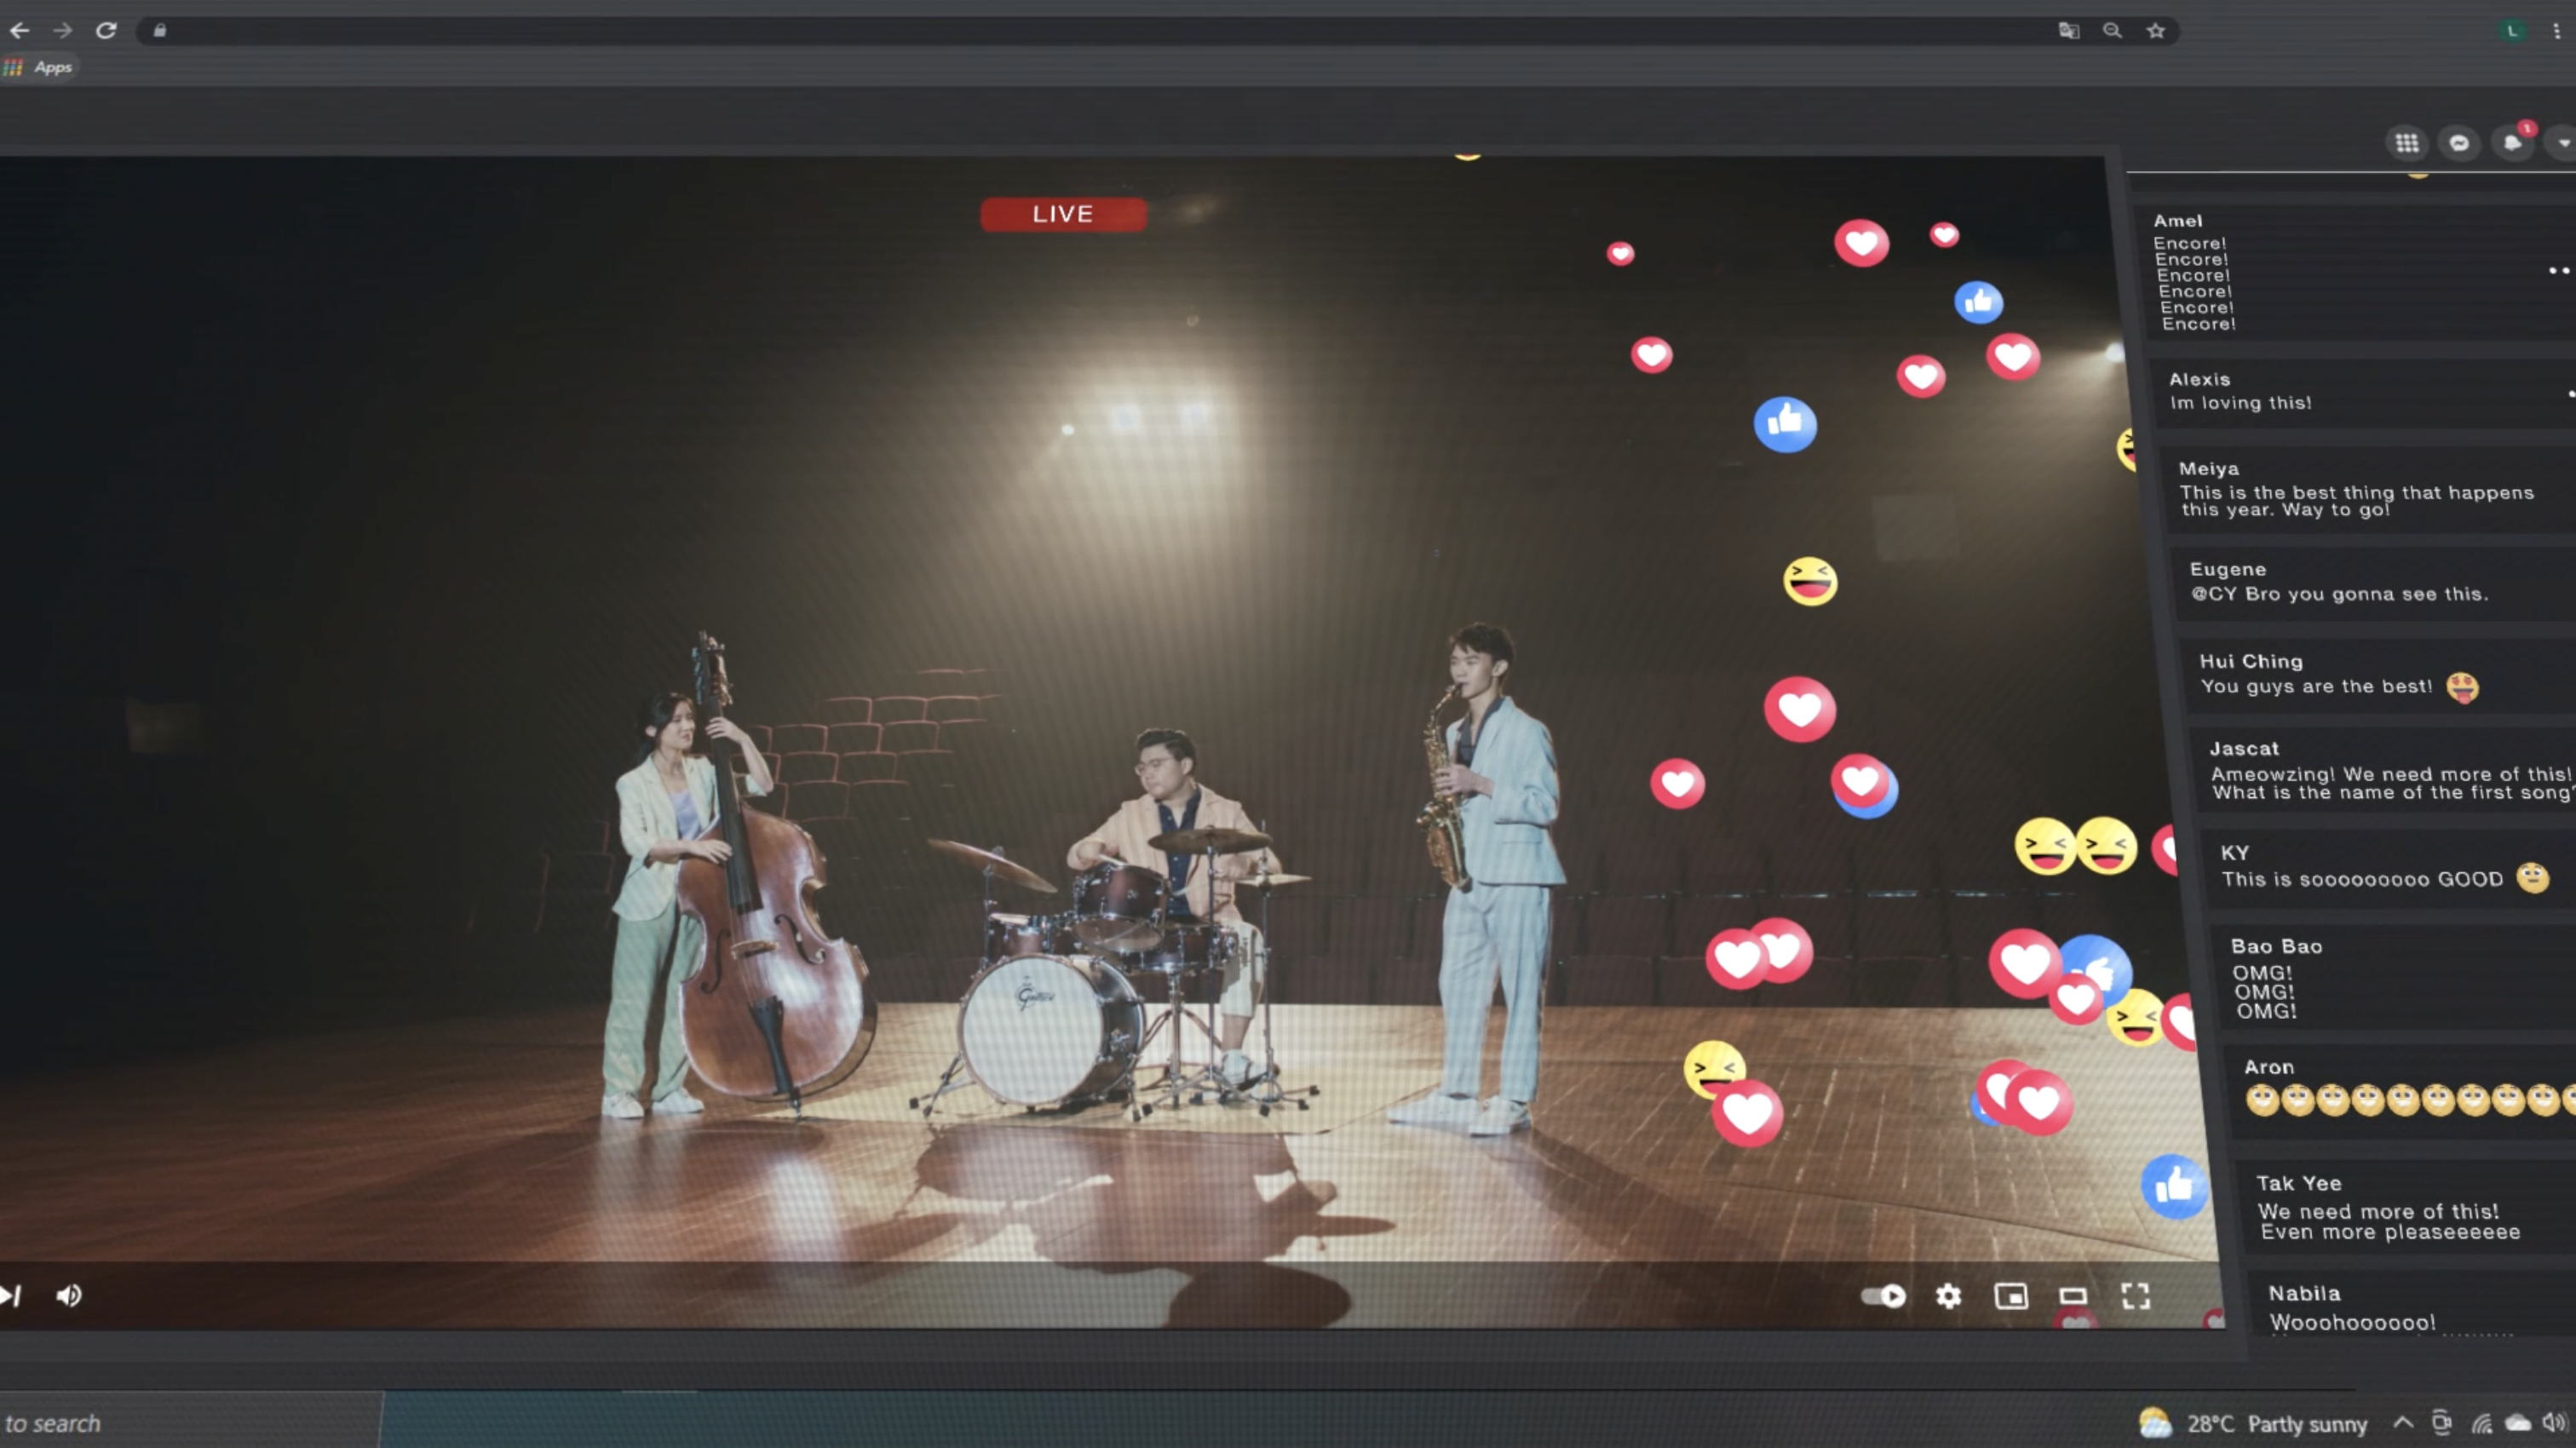
Task: Click the zoom magnifier icon in address bar
Action: pyautogui.click(x=2112, y=31)
